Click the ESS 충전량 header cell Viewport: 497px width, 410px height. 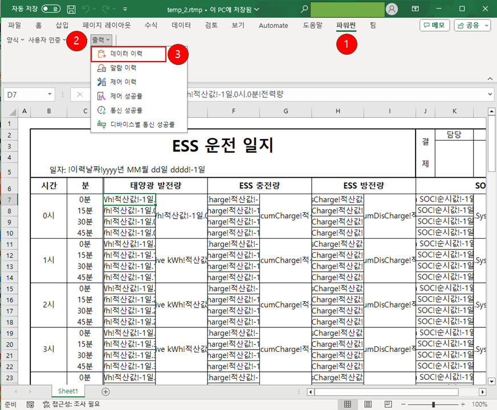click(259, 186)
